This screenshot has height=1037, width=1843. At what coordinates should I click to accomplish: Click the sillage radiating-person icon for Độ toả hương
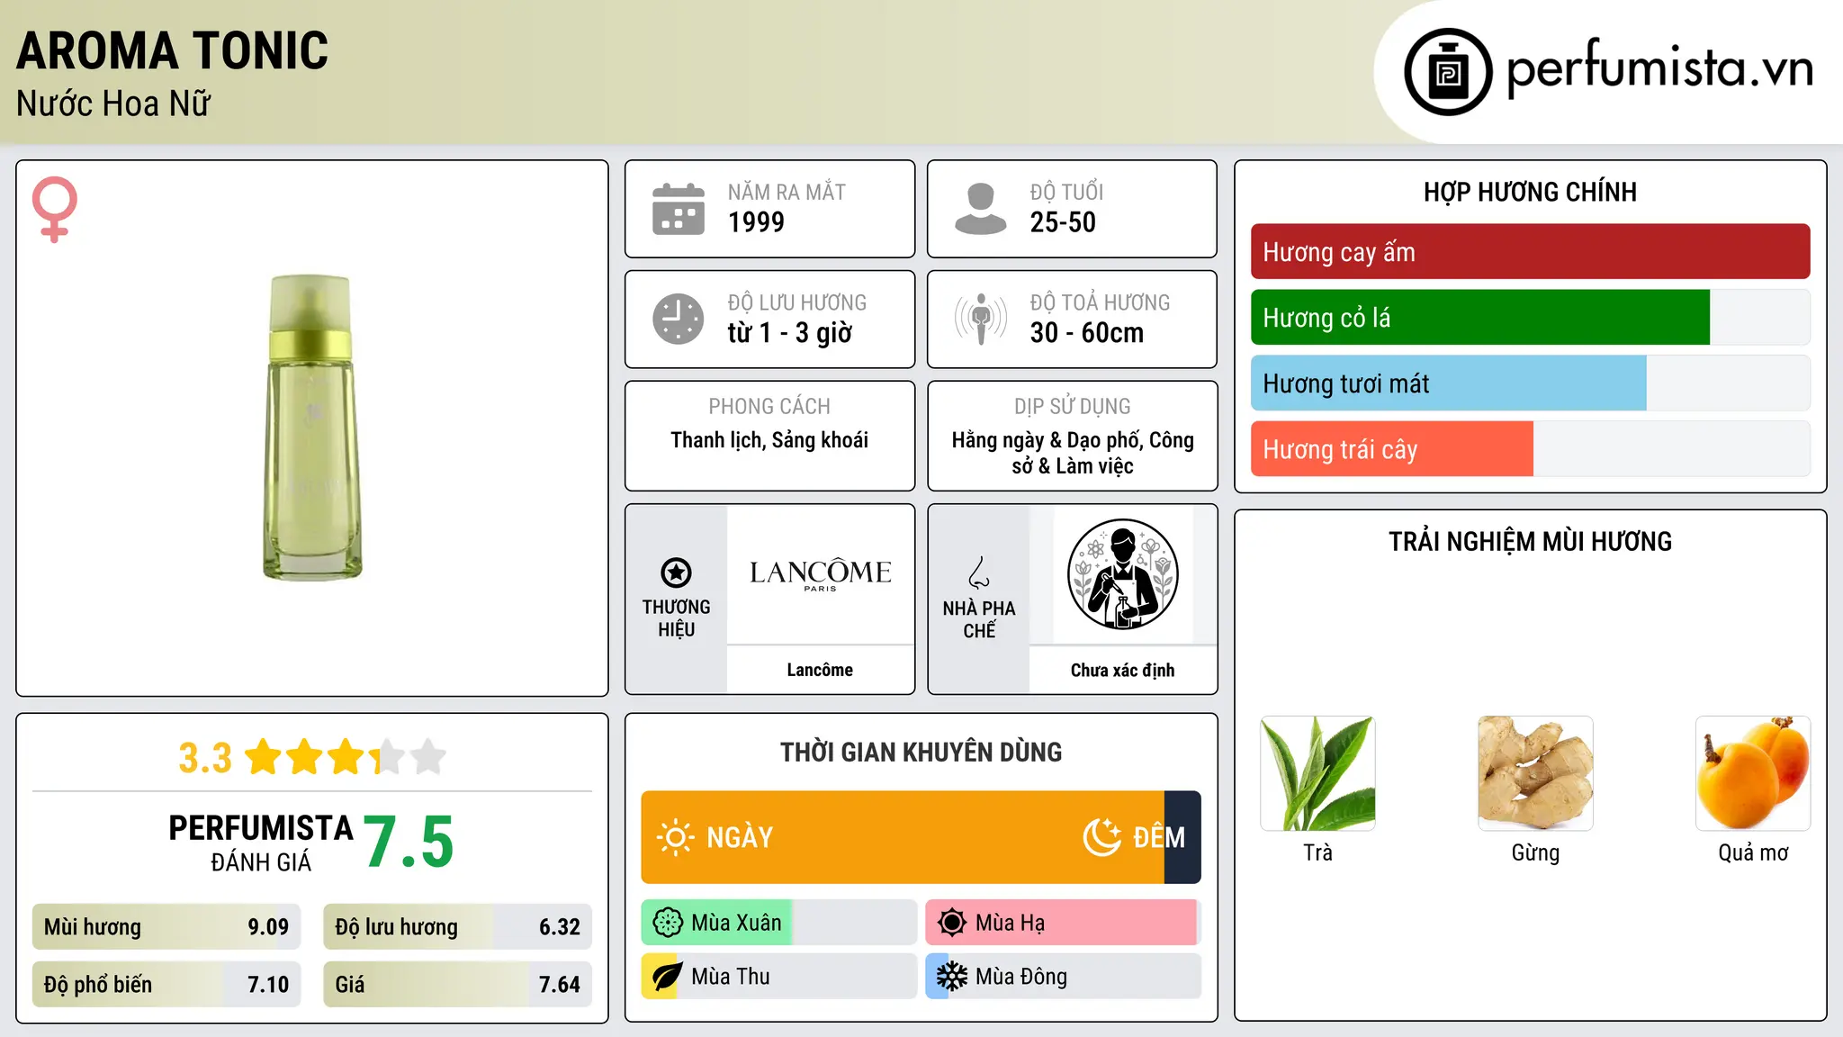click(980, 319)
